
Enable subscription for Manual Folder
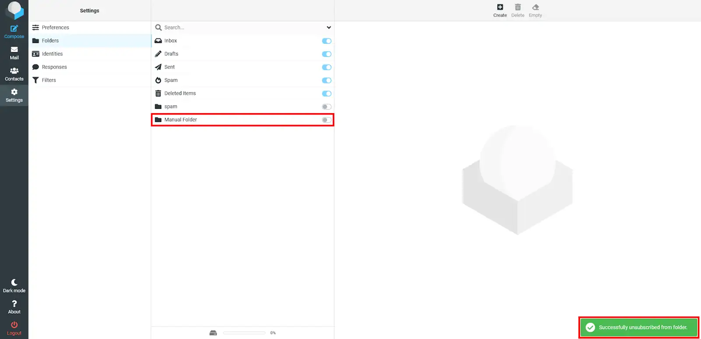tap(326, 120)
